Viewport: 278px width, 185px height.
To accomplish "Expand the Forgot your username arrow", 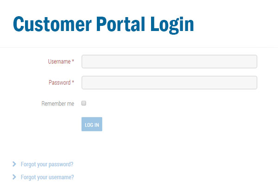I will coord(14,177).
